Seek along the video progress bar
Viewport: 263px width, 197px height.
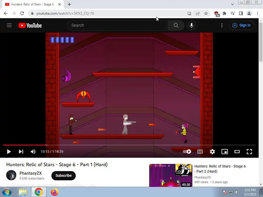tap(129, 145)
